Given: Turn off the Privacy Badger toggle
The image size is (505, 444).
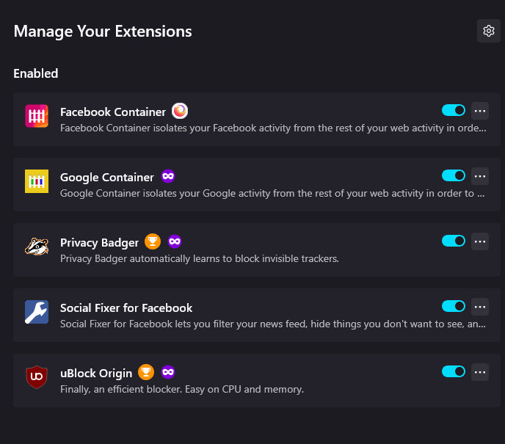Looking at the screenshot, I should pyautogui.click(x=454, y=241).
